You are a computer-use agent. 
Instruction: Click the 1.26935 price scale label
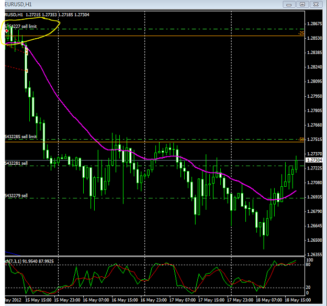tap(314, 197)
